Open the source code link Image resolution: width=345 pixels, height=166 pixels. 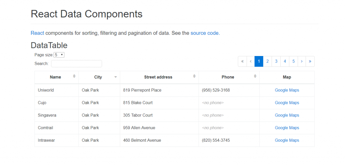[205, 33]
